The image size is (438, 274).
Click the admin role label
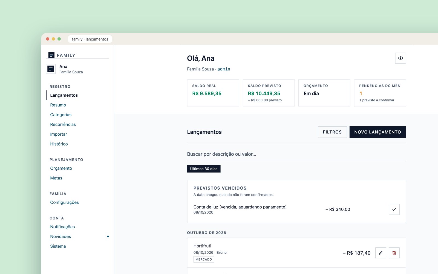pyautogui.click(x=224, y=69)
